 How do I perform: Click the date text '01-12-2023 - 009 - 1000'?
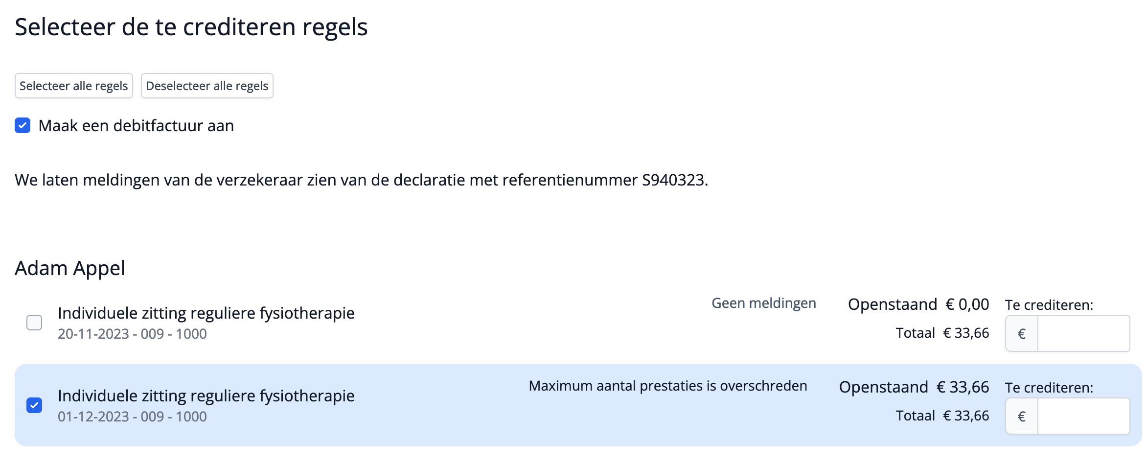[x=132, y=416]
